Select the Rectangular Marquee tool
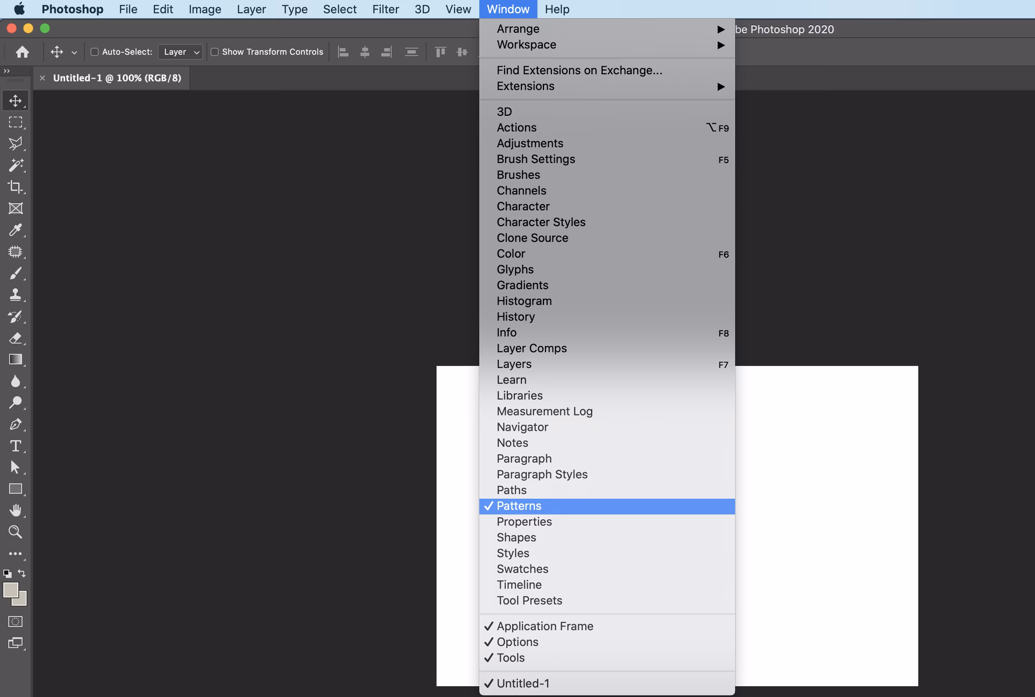 16,122
